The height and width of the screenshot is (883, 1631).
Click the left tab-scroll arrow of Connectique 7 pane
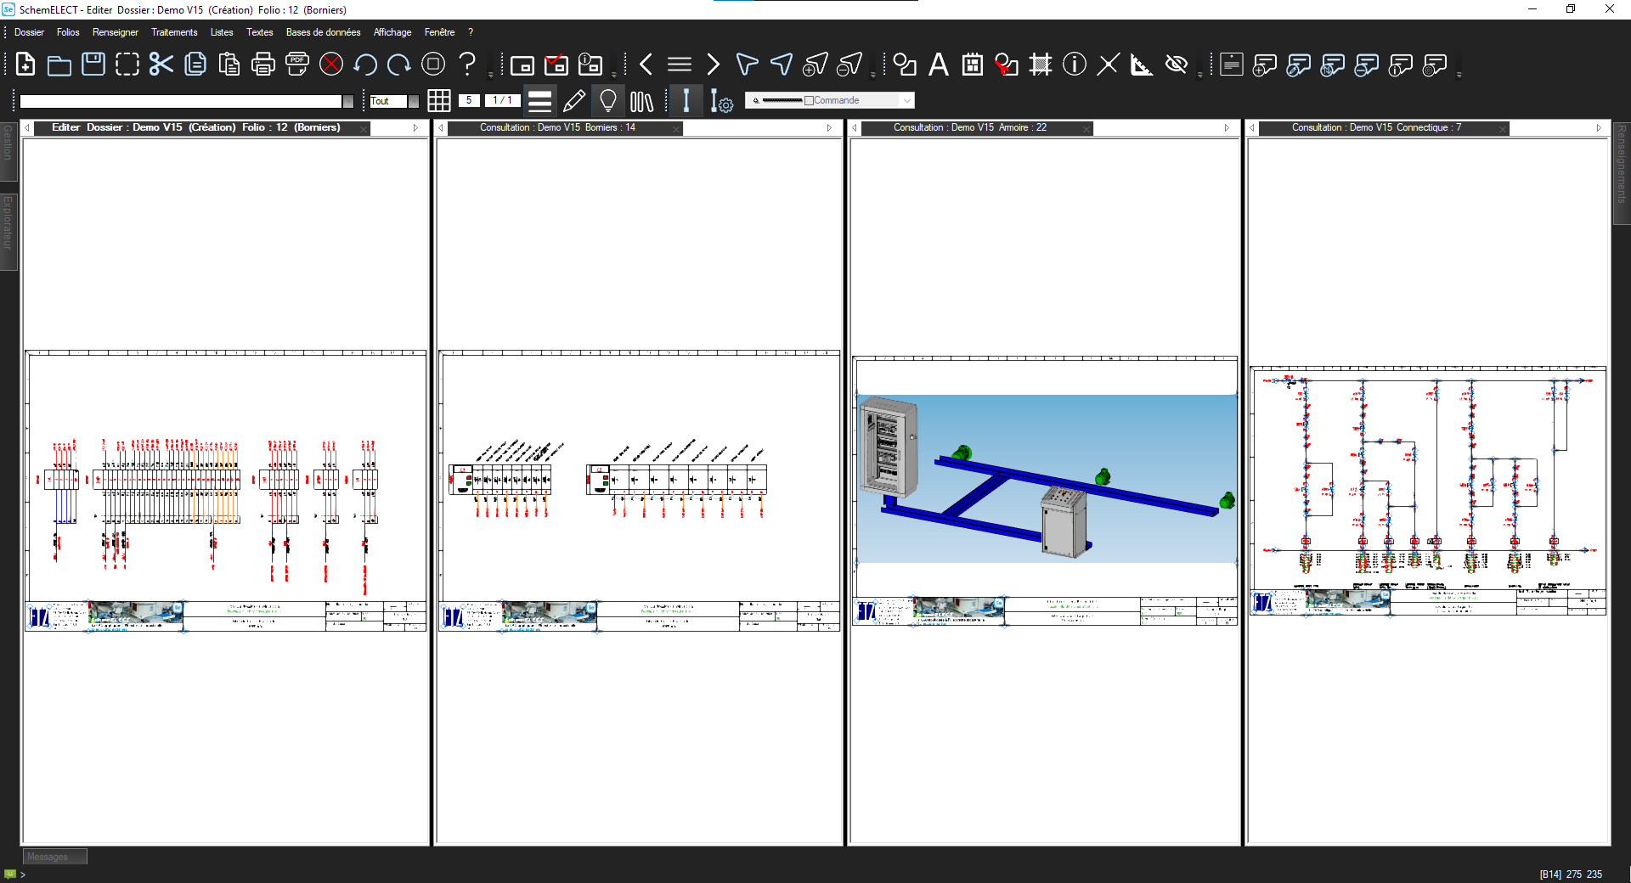click(1252, 128)
